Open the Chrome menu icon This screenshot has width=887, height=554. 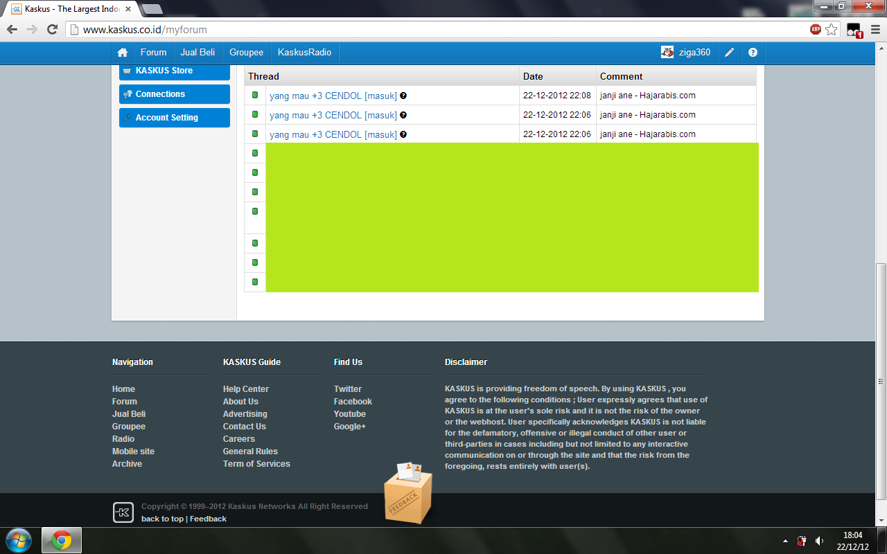point(875,30)
